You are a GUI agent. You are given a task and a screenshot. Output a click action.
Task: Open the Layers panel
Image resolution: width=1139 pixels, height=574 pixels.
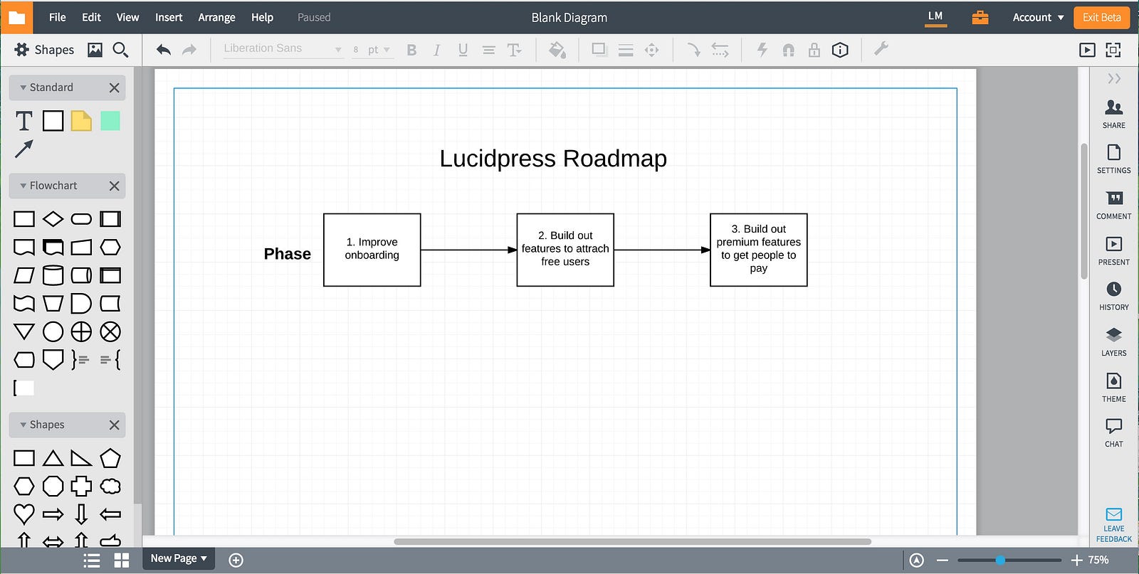coord(1114,342)
